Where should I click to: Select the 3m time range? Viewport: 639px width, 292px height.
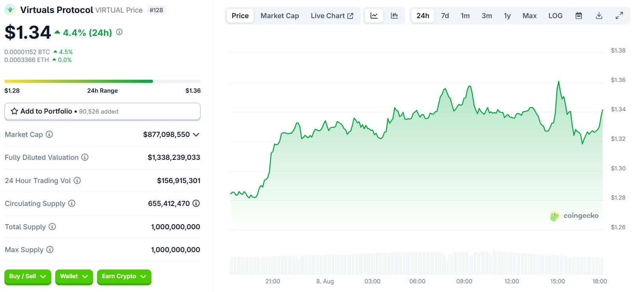pyautogui.click(x=487, y=16)
